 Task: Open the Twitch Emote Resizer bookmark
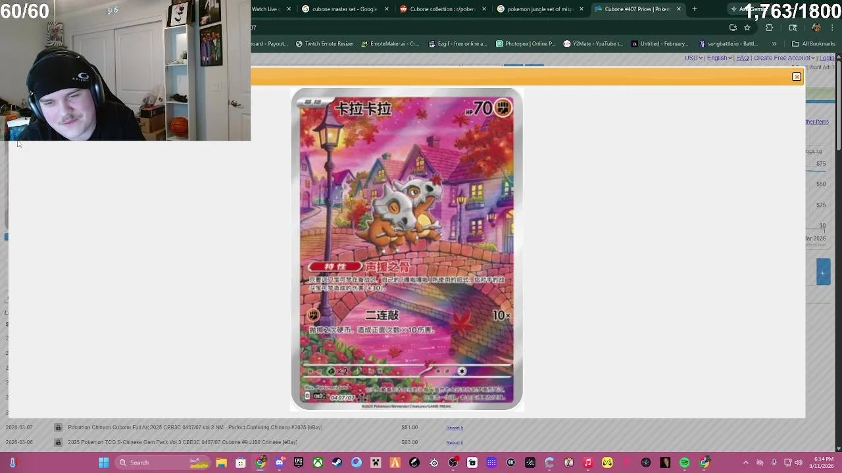(325, 44)
